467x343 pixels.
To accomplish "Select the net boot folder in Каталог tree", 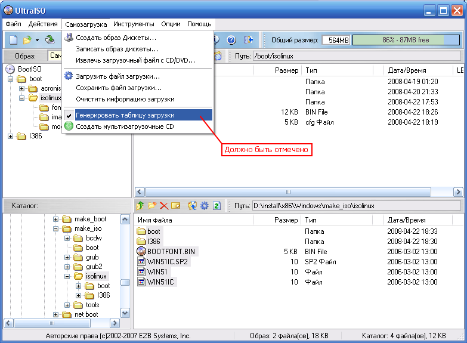I will point(86,314).
